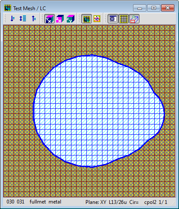Click the move up one layer arrow
This screenshot has height=209, width=179.
click(34, 19)
